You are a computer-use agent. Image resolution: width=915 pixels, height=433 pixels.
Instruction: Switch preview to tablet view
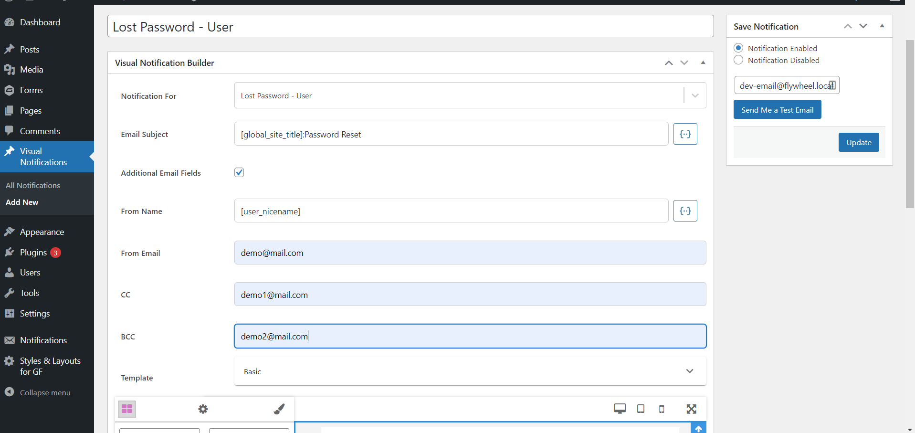click(x=641, y=409)
